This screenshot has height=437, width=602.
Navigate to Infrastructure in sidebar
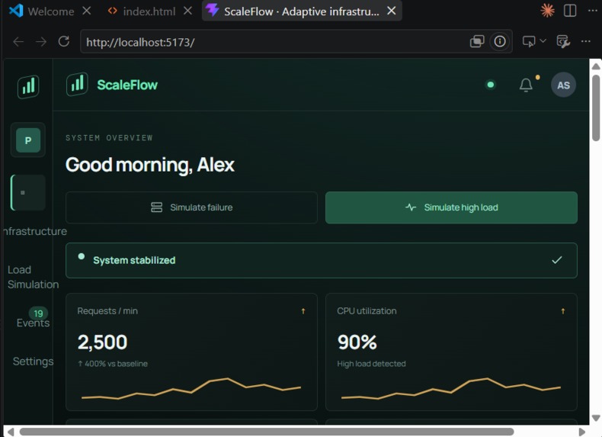(x=35, y=231)
